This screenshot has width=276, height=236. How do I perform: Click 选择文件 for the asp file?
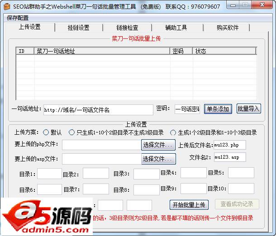[x=158, y=159]
